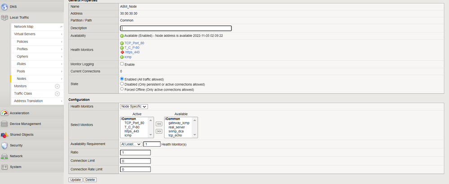Expand Policies submenu arrow
Screen dimensions: 449x184
click(61, 42)
